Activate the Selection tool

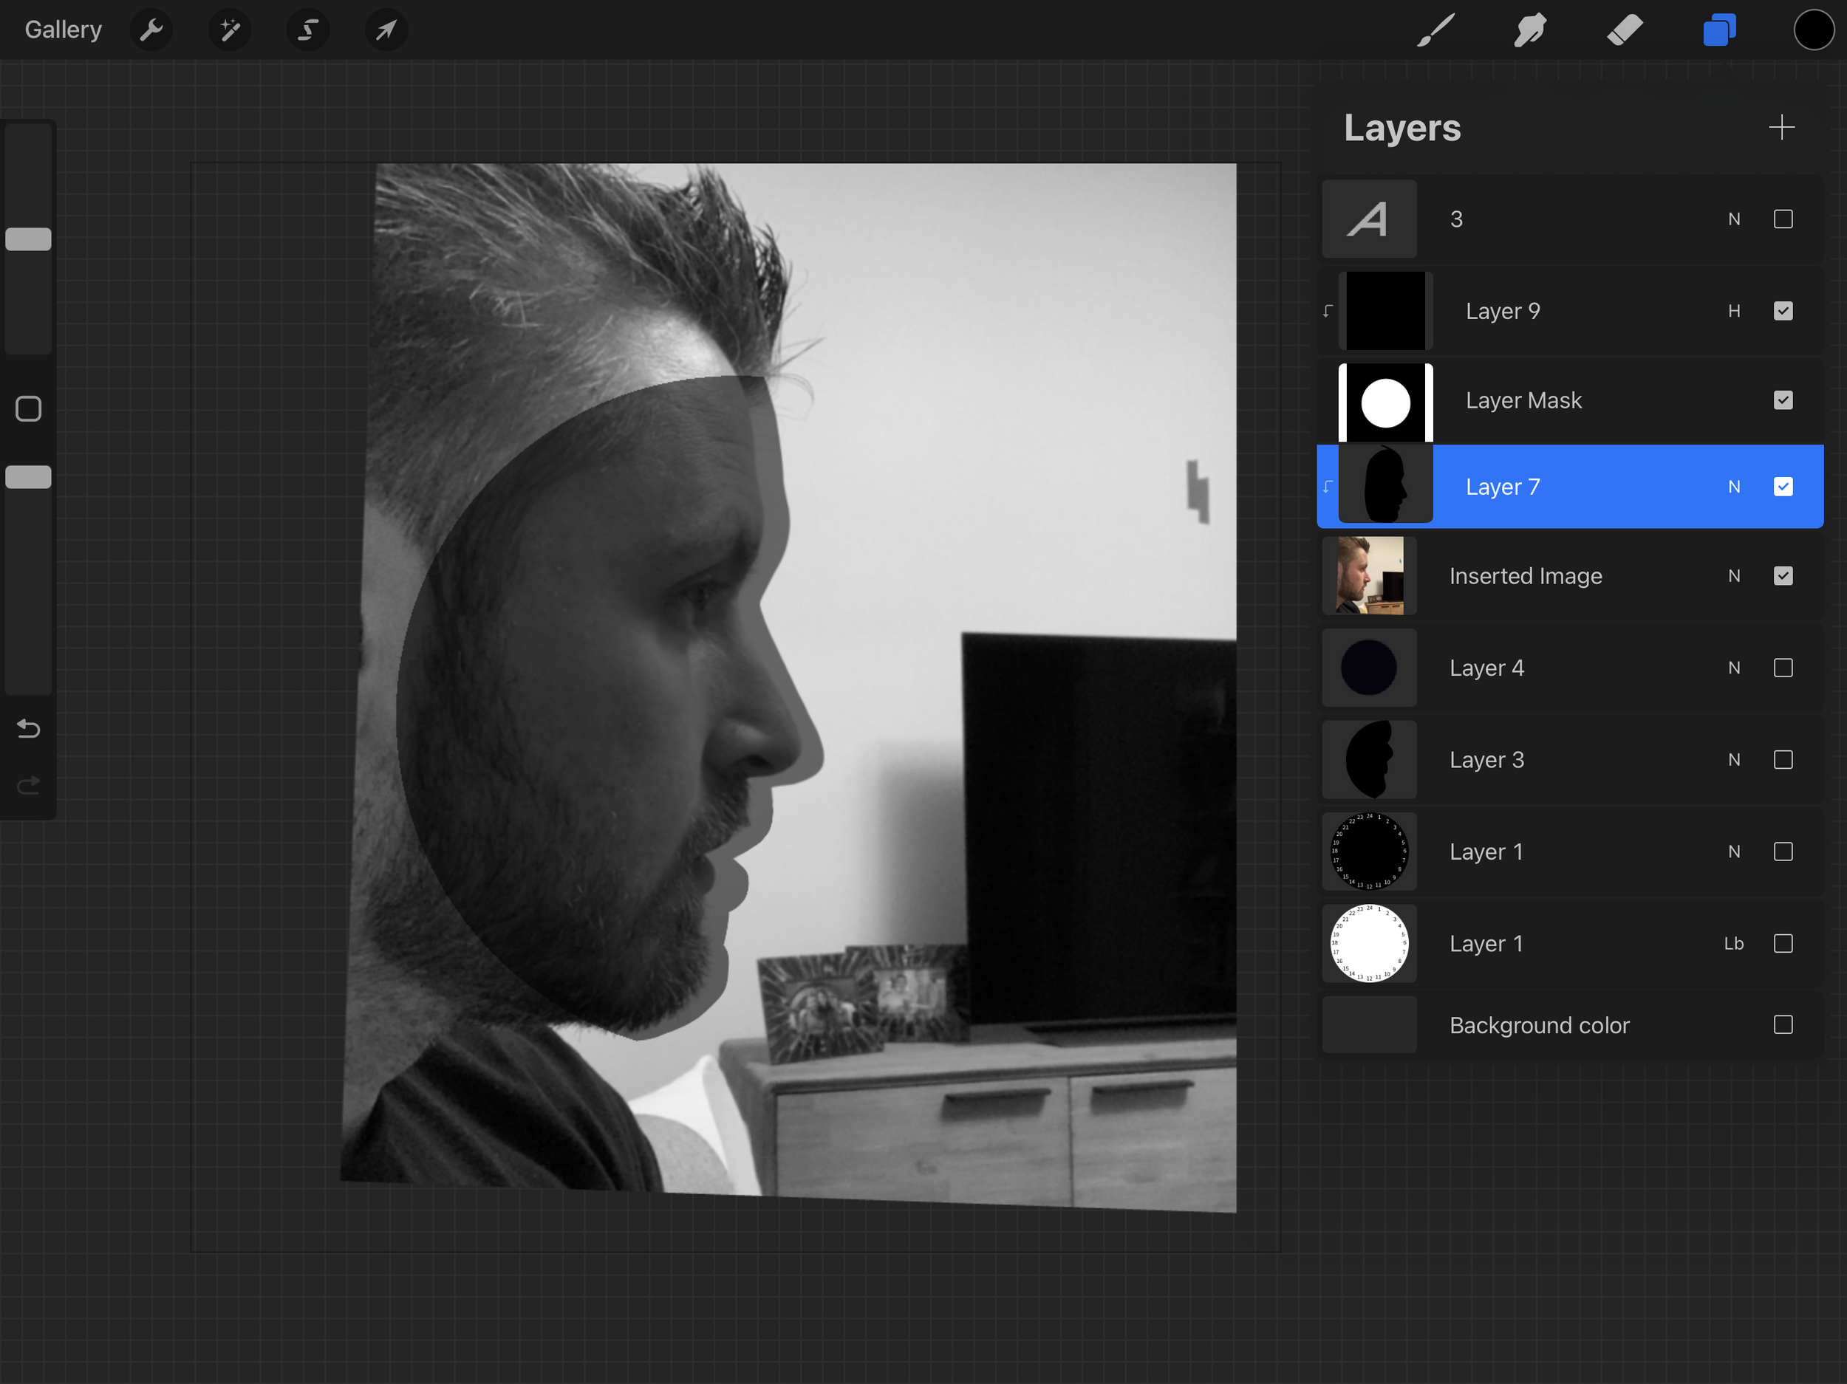308,31
